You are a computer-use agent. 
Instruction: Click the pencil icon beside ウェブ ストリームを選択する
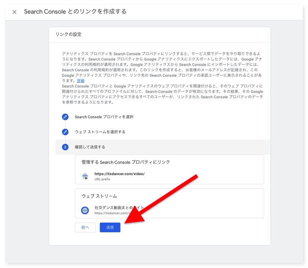pos(65,132)
